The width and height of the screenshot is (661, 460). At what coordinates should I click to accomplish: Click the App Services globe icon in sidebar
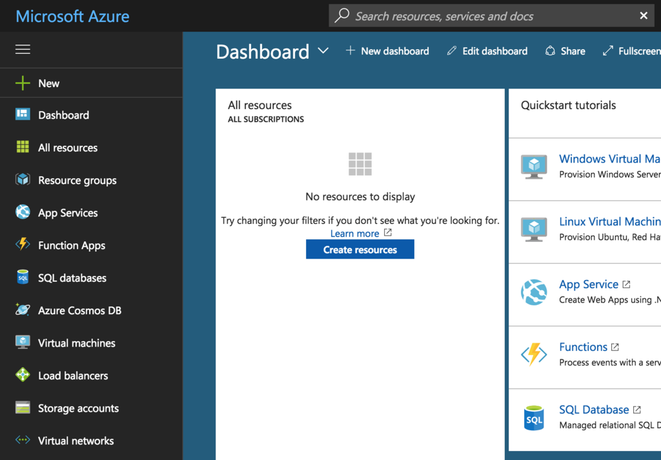23,212
